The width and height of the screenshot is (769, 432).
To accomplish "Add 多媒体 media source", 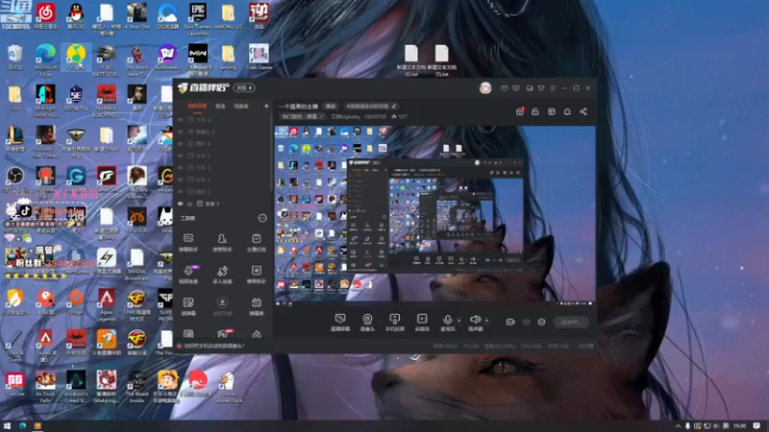I will (422, 323).
